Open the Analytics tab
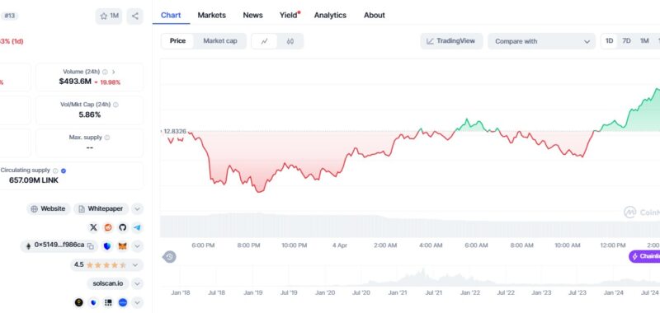660x313 pixels. click(330, 15)
